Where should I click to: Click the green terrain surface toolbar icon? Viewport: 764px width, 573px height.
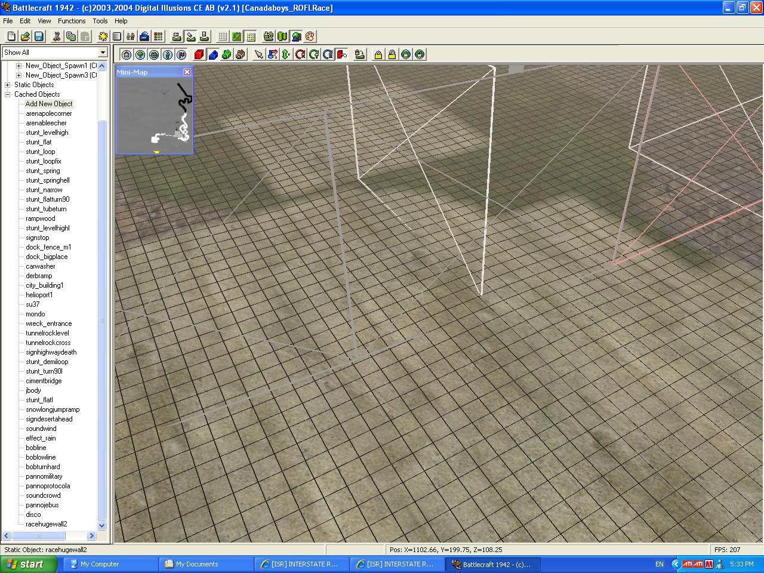pyautogui.click(x=236, y=36)
